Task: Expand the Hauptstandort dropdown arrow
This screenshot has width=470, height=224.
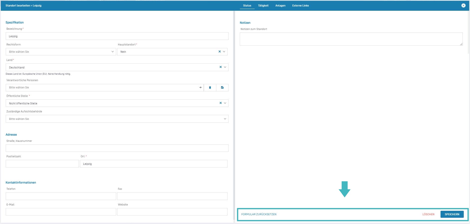Action: pos(224,52)
